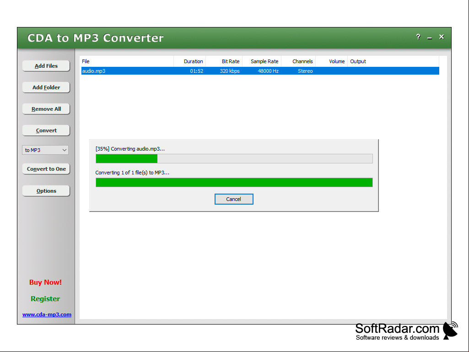Cancel the running conversion
Screen dimensions: 469x352
pyautogui.click(x=234, y=199)
